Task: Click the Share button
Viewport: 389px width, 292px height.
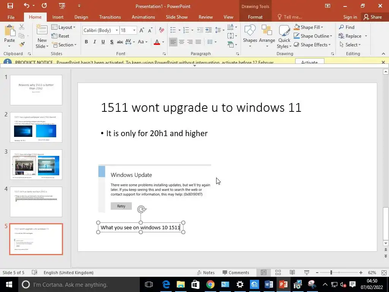Action: click(x=373, y=17)
